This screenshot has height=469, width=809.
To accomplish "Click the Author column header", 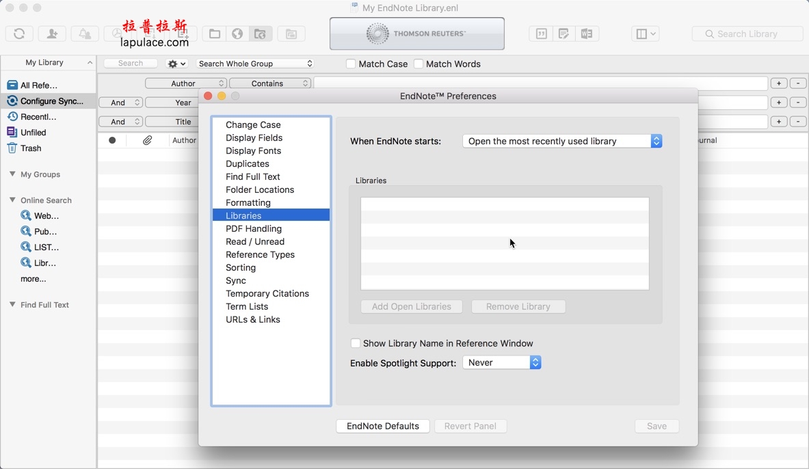I will click(184, 140).
